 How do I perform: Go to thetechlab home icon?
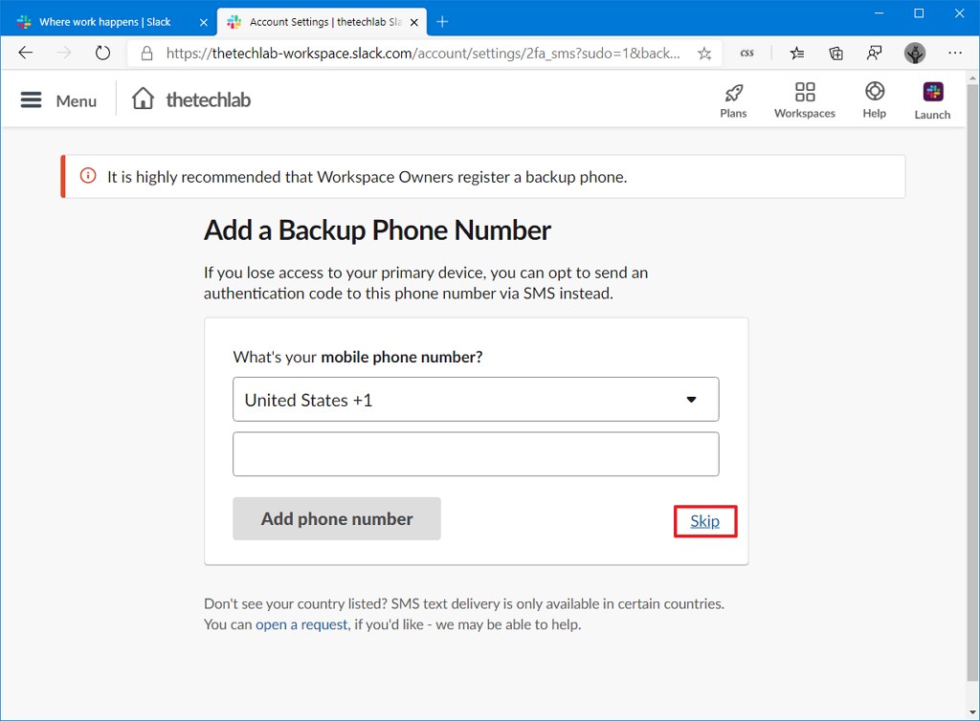pyautogui.click(x=143, y=98)
